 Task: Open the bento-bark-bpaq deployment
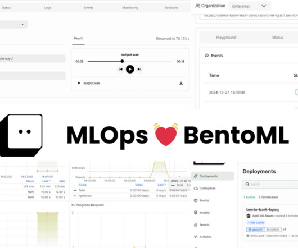262,209
